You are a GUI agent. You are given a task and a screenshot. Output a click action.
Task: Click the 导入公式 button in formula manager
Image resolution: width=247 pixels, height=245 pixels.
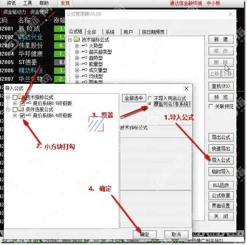pyautogui.click(x=221, y=160)
